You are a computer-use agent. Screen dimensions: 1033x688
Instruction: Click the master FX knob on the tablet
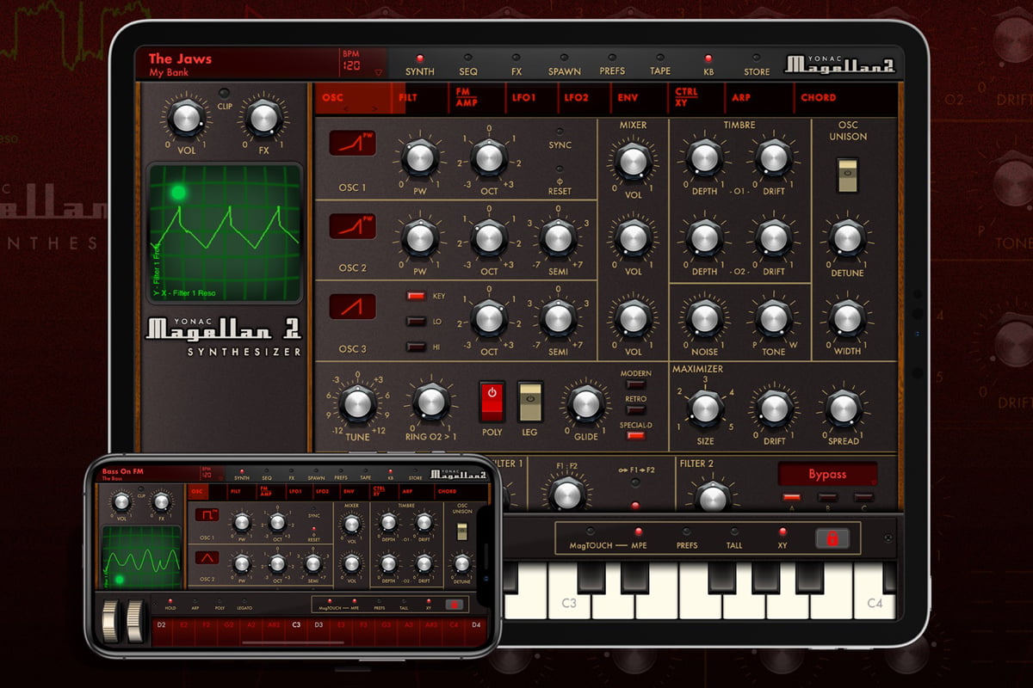tap(263, 119)
